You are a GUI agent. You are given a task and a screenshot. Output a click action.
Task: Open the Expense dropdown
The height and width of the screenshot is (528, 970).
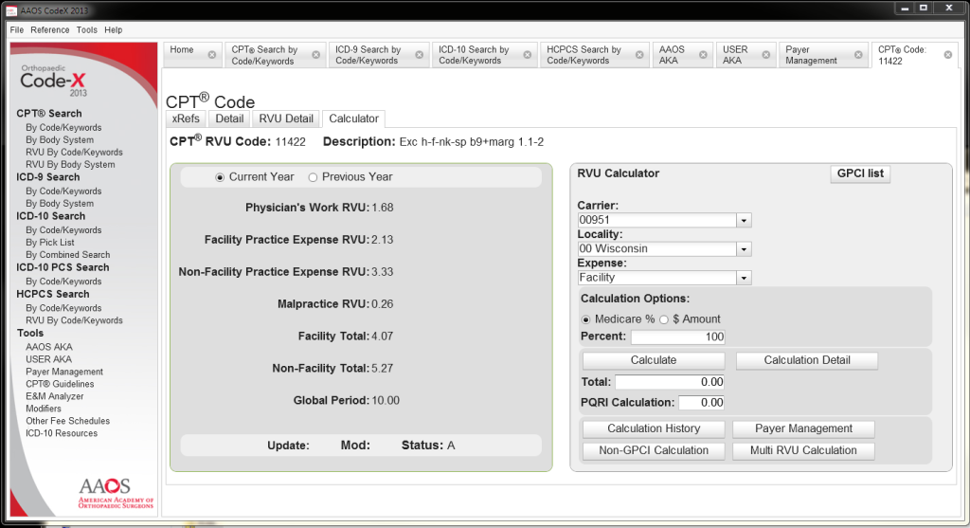coord(744,278)
